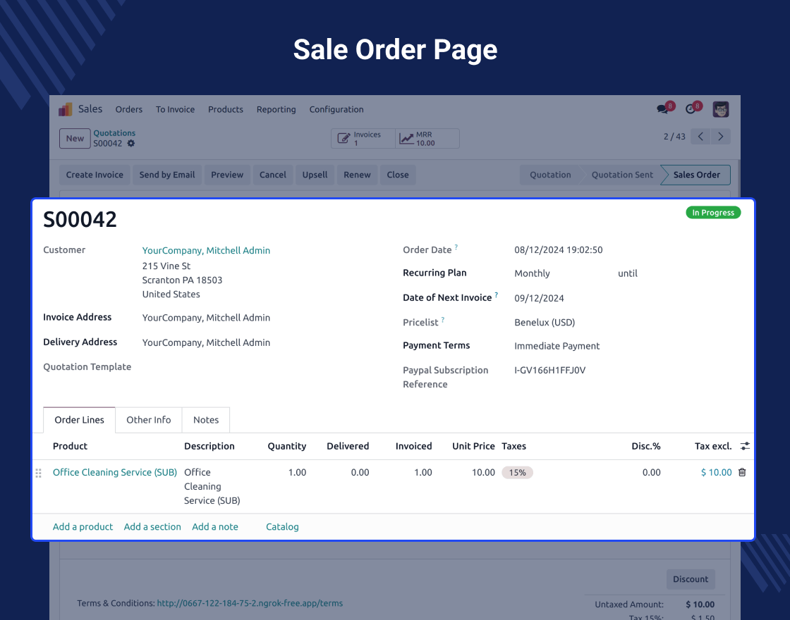Go to next record arrow
The width and height of the screenshot is (790, 620).
click(x=720, y=137)
